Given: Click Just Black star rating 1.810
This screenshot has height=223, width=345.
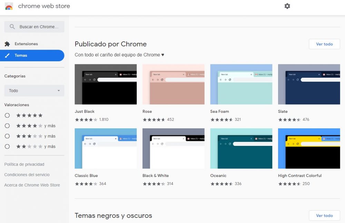Looking at the screenshot, I should 91,120.
